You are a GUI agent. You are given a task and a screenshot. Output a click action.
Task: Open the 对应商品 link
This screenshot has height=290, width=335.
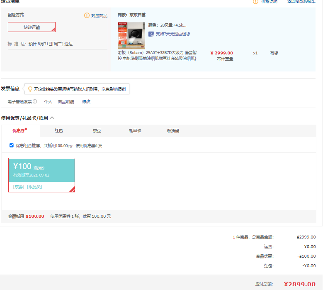[99, 16]
